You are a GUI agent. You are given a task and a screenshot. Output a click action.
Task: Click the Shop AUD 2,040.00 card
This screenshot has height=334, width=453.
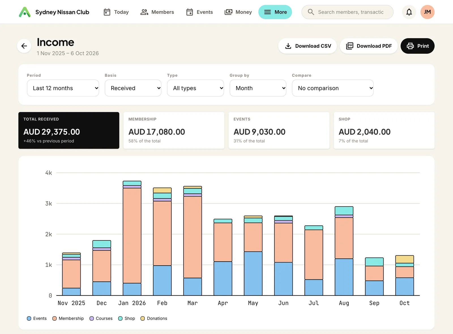pos(384,130)
